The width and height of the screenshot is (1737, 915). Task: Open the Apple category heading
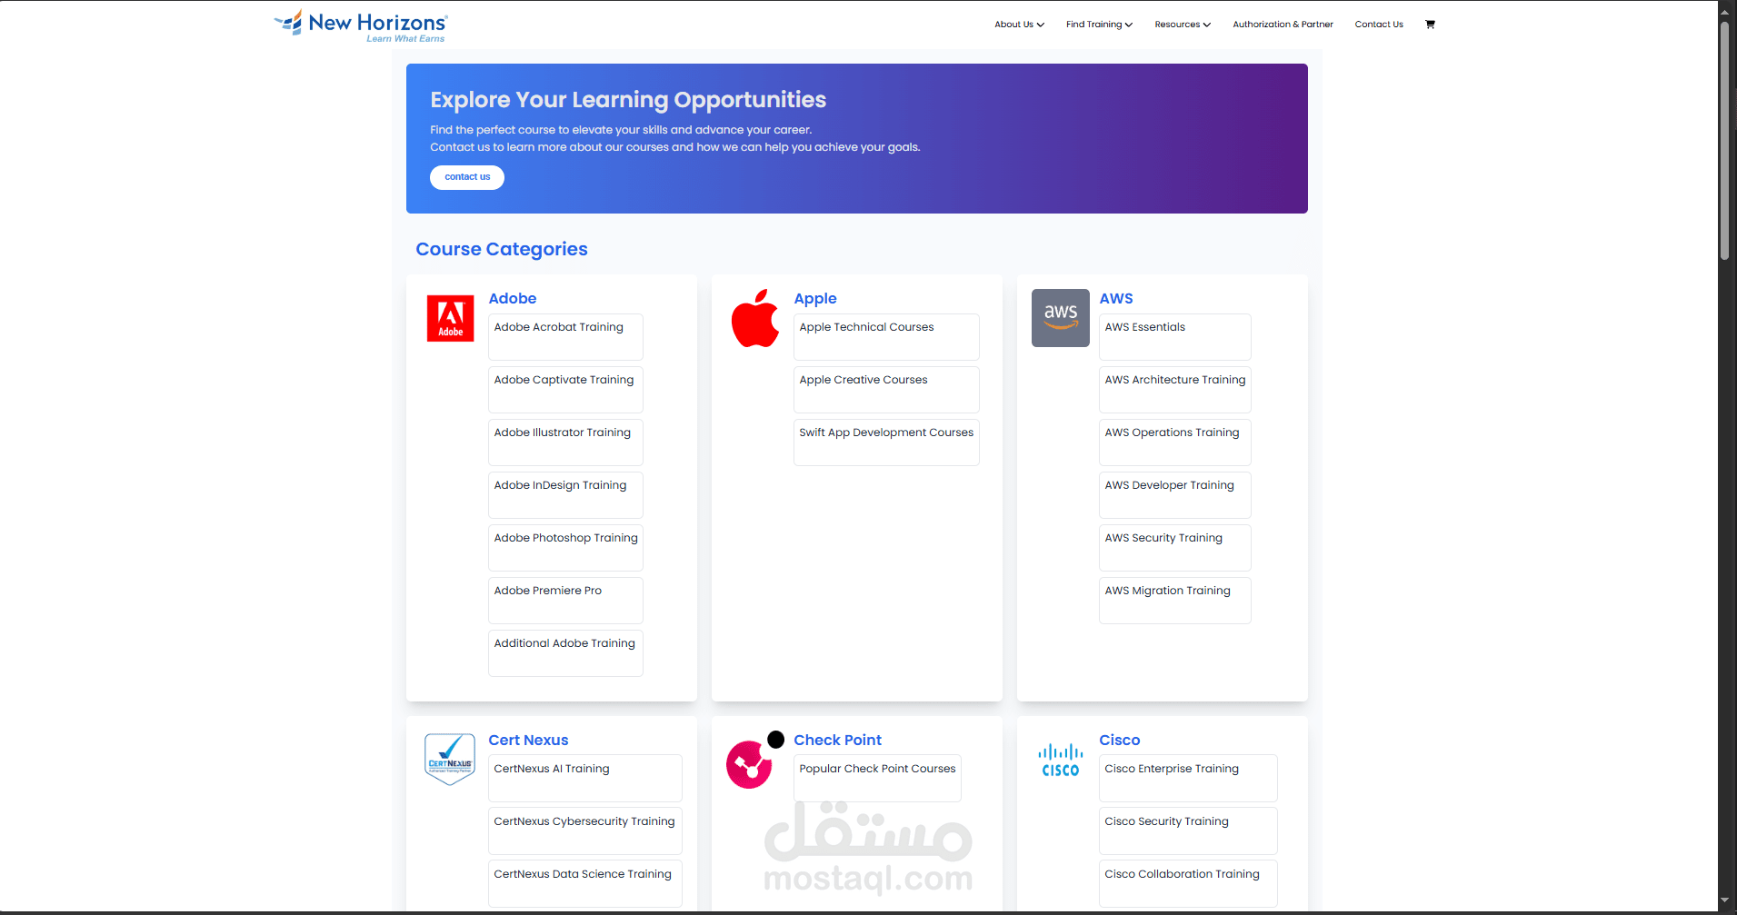tap(815, 298)
